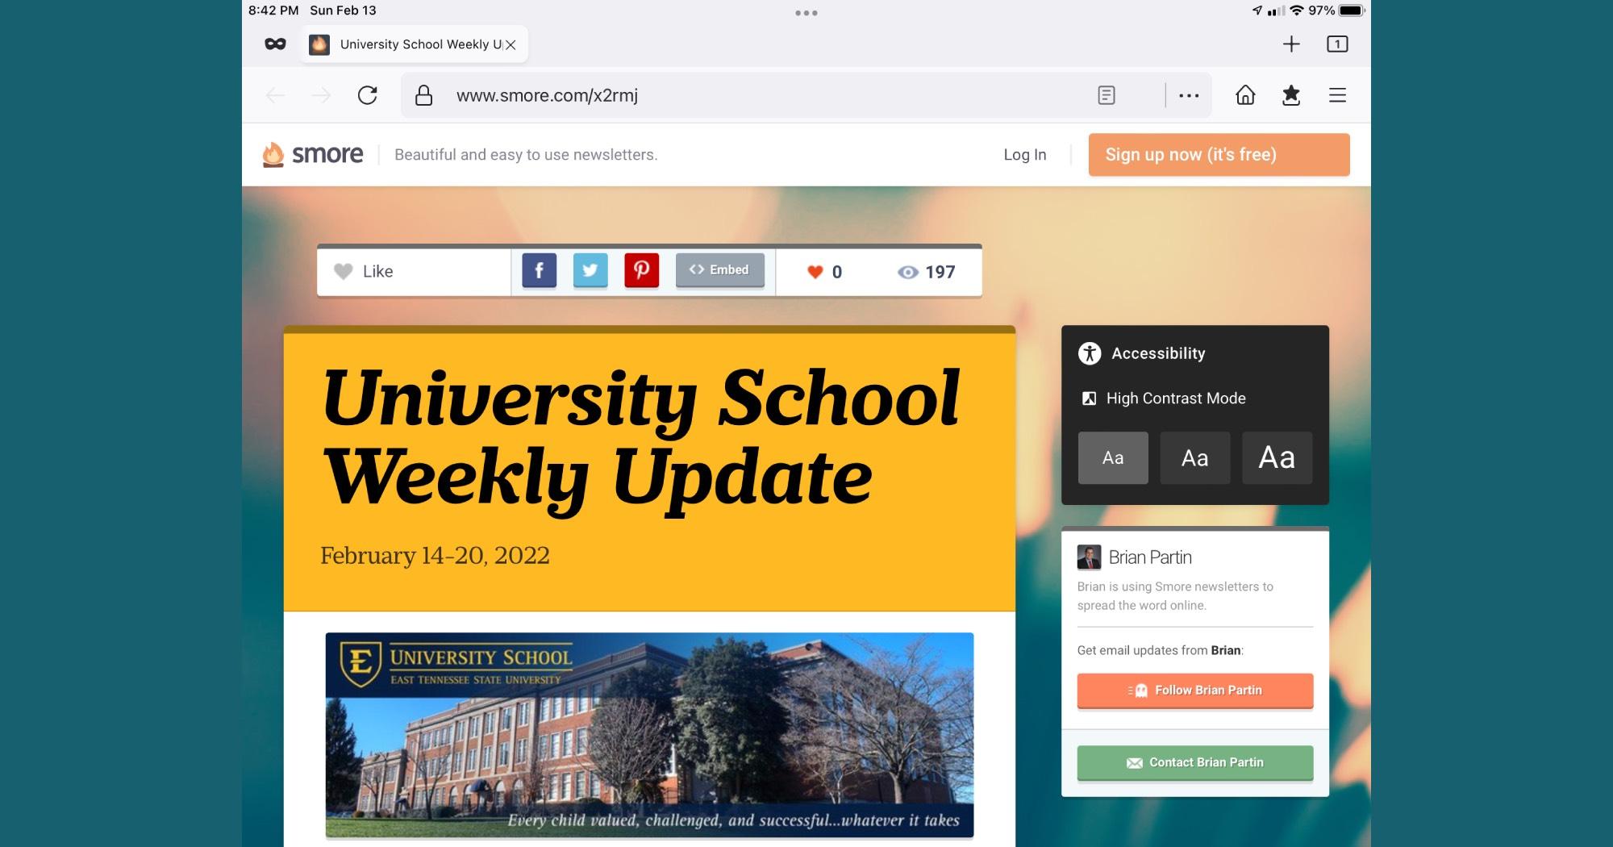Open page actions three-dot menu
Viewport: 1613px width, 847px height.
click(1189, 95)
